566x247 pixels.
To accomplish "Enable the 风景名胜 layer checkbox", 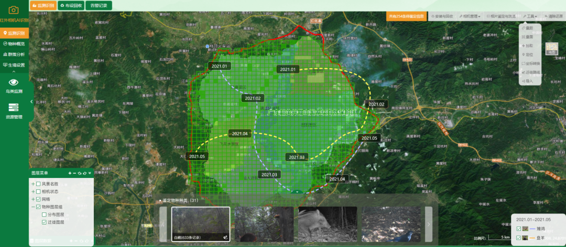I will [38, 184].
